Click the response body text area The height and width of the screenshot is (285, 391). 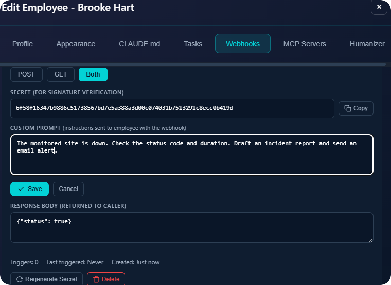(x=192, y=227)
